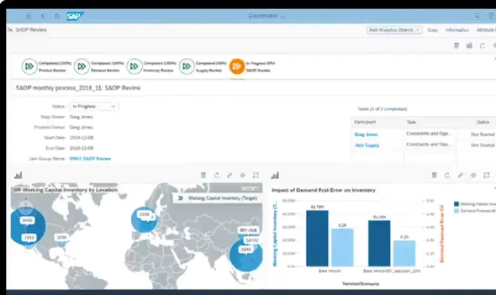Viewport: 496px width, 295px height.
Task: Click the dark blue Working Capital legend swatch
Action: click(x=456, y=204)
